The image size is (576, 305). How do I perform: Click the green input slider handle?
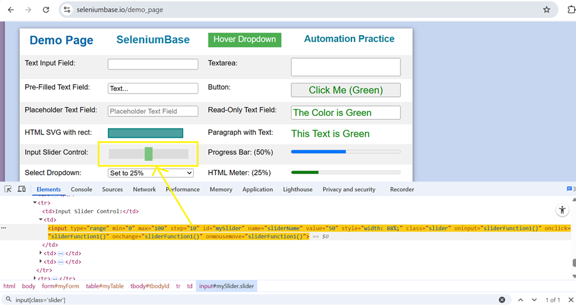coord(149,154)
